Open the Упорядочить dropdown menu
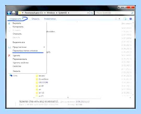 pyautogui.click(x=16, y=19)
